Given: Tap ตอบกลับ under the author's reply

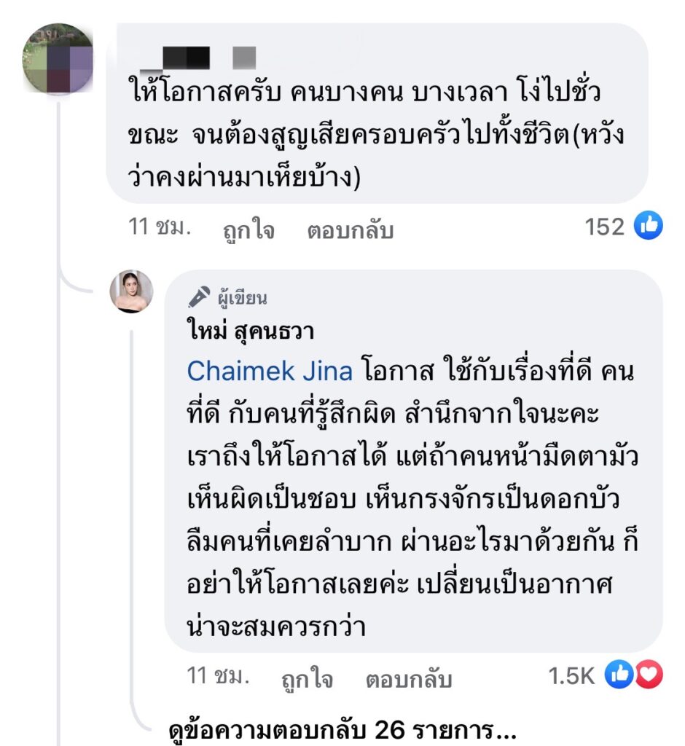Looking at the screenshot, I should (408, 679).
